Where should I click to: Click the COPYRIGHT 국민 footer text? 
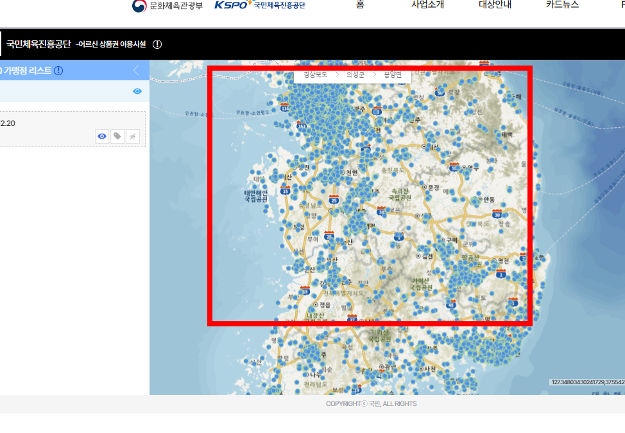click(371, 404)
